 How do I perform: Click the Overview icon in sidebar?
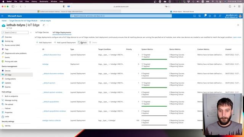3,37
